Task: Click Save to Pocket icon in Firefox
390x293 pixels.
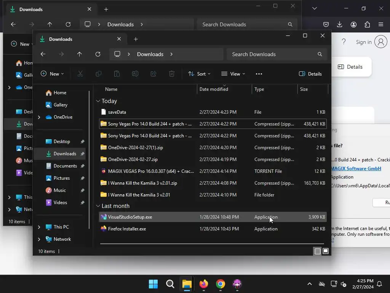Action: pos(326,24)
